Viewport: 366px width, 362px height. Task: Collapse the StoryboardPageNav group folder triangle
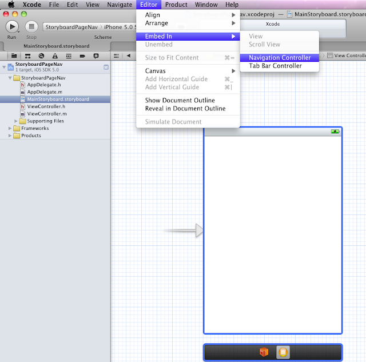pos(10,78)
